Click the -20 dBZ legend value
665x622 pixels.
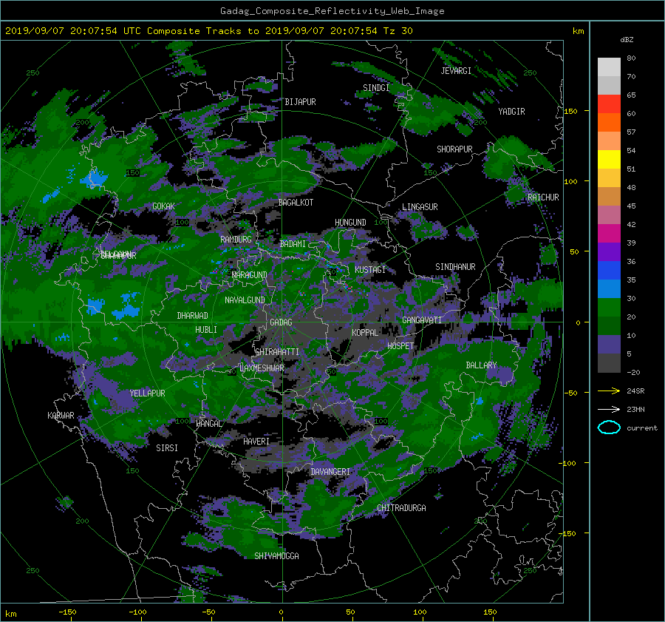pos(633,372)
